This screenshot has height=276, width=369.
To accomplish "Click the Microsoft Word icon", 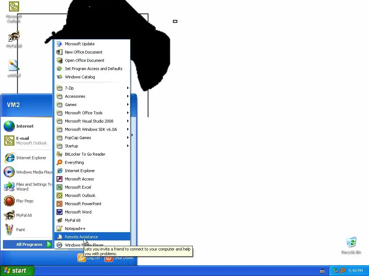I will click(59, 212).
